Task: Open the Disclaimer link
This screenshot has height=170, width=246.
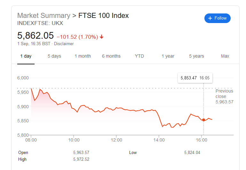Action: coord(64,44)
